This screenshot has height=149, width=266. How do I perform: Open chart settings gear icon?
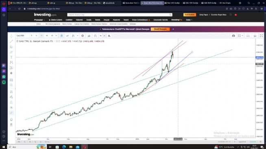click(83, 36)
